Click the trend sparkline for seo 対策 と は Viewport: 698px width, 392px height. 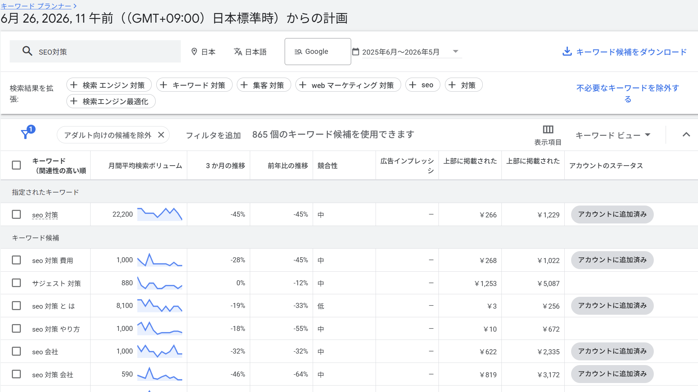pyautogui.click(x=160, y=305)
